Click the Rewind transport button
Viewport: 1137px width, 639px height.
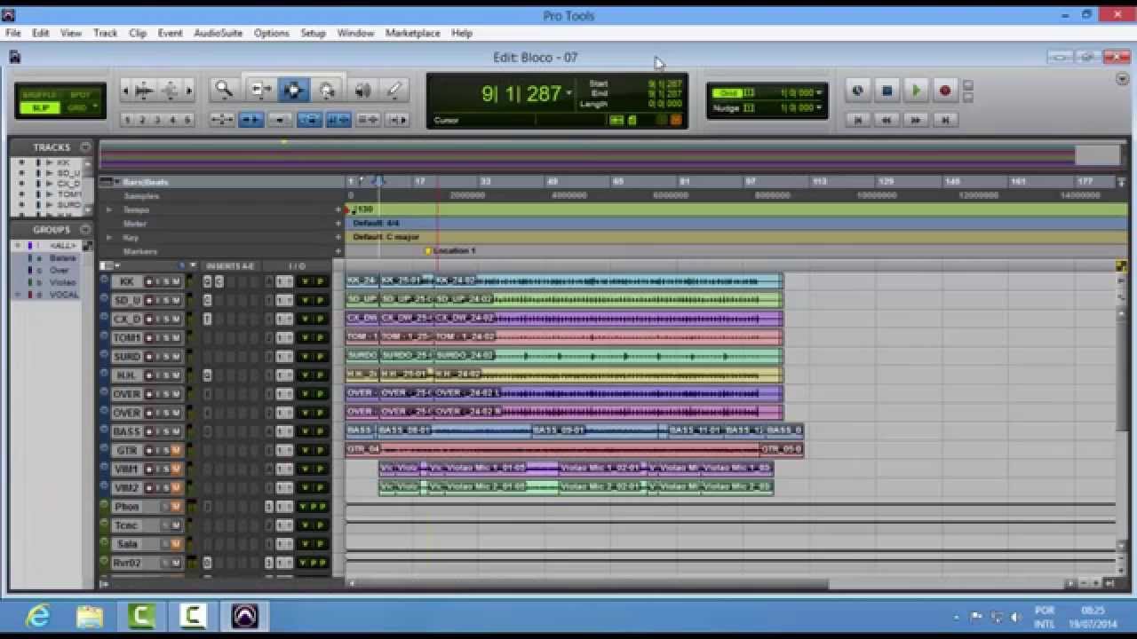click(x=886, y=120)
